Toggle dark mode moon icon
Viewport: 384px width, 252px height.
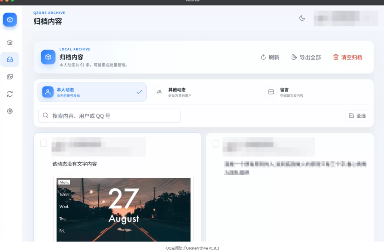coord(302,18)
